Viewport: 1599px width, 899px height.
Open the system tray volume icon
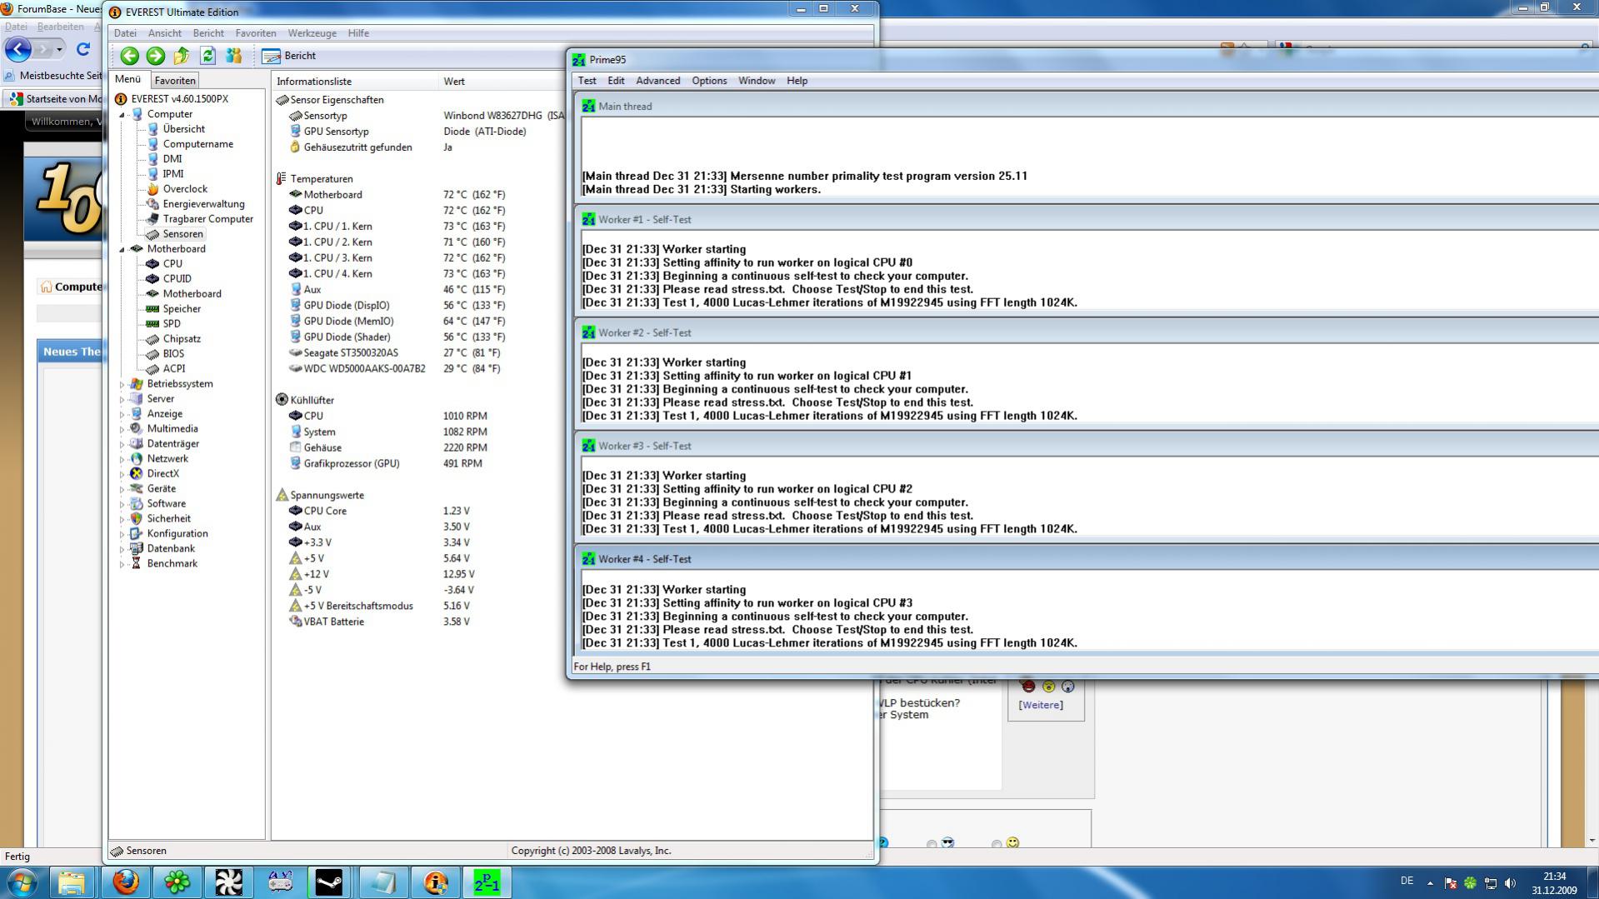1511,883
